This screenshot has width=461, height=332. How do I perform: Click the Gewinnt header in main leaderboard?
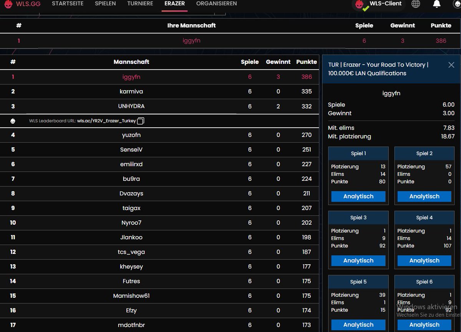pyautogui.click(x=278, y=62)
